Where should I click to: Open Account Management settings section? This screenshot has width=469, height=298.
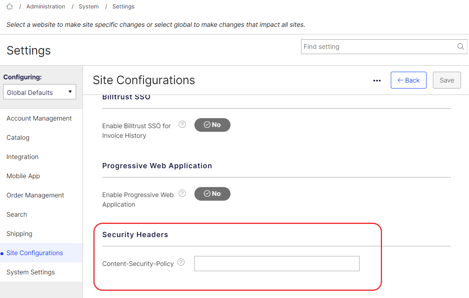pos(39,119)
